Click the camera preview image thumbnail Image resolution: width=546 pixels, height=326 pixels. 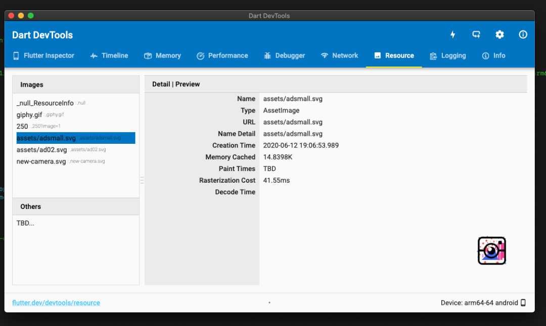491,251
